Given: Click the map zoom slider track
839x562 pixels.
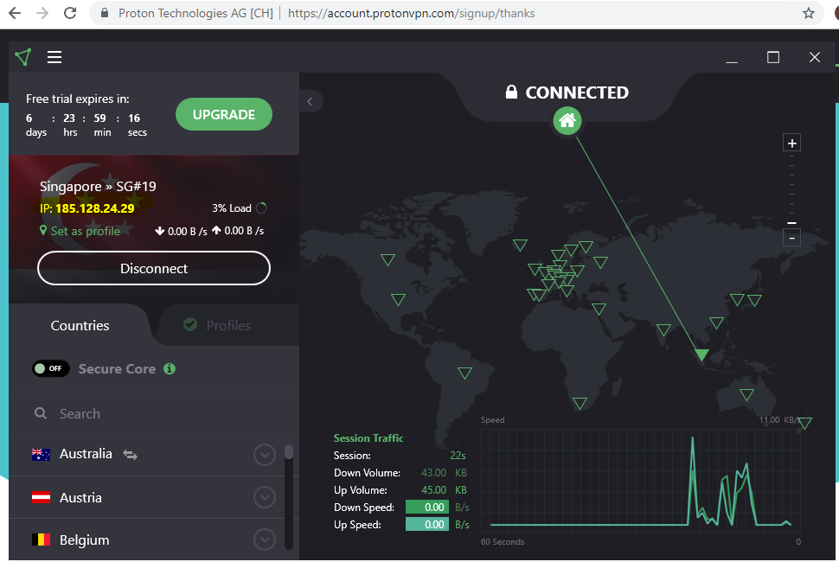Looking at the screenshot, I should (792, 190).
